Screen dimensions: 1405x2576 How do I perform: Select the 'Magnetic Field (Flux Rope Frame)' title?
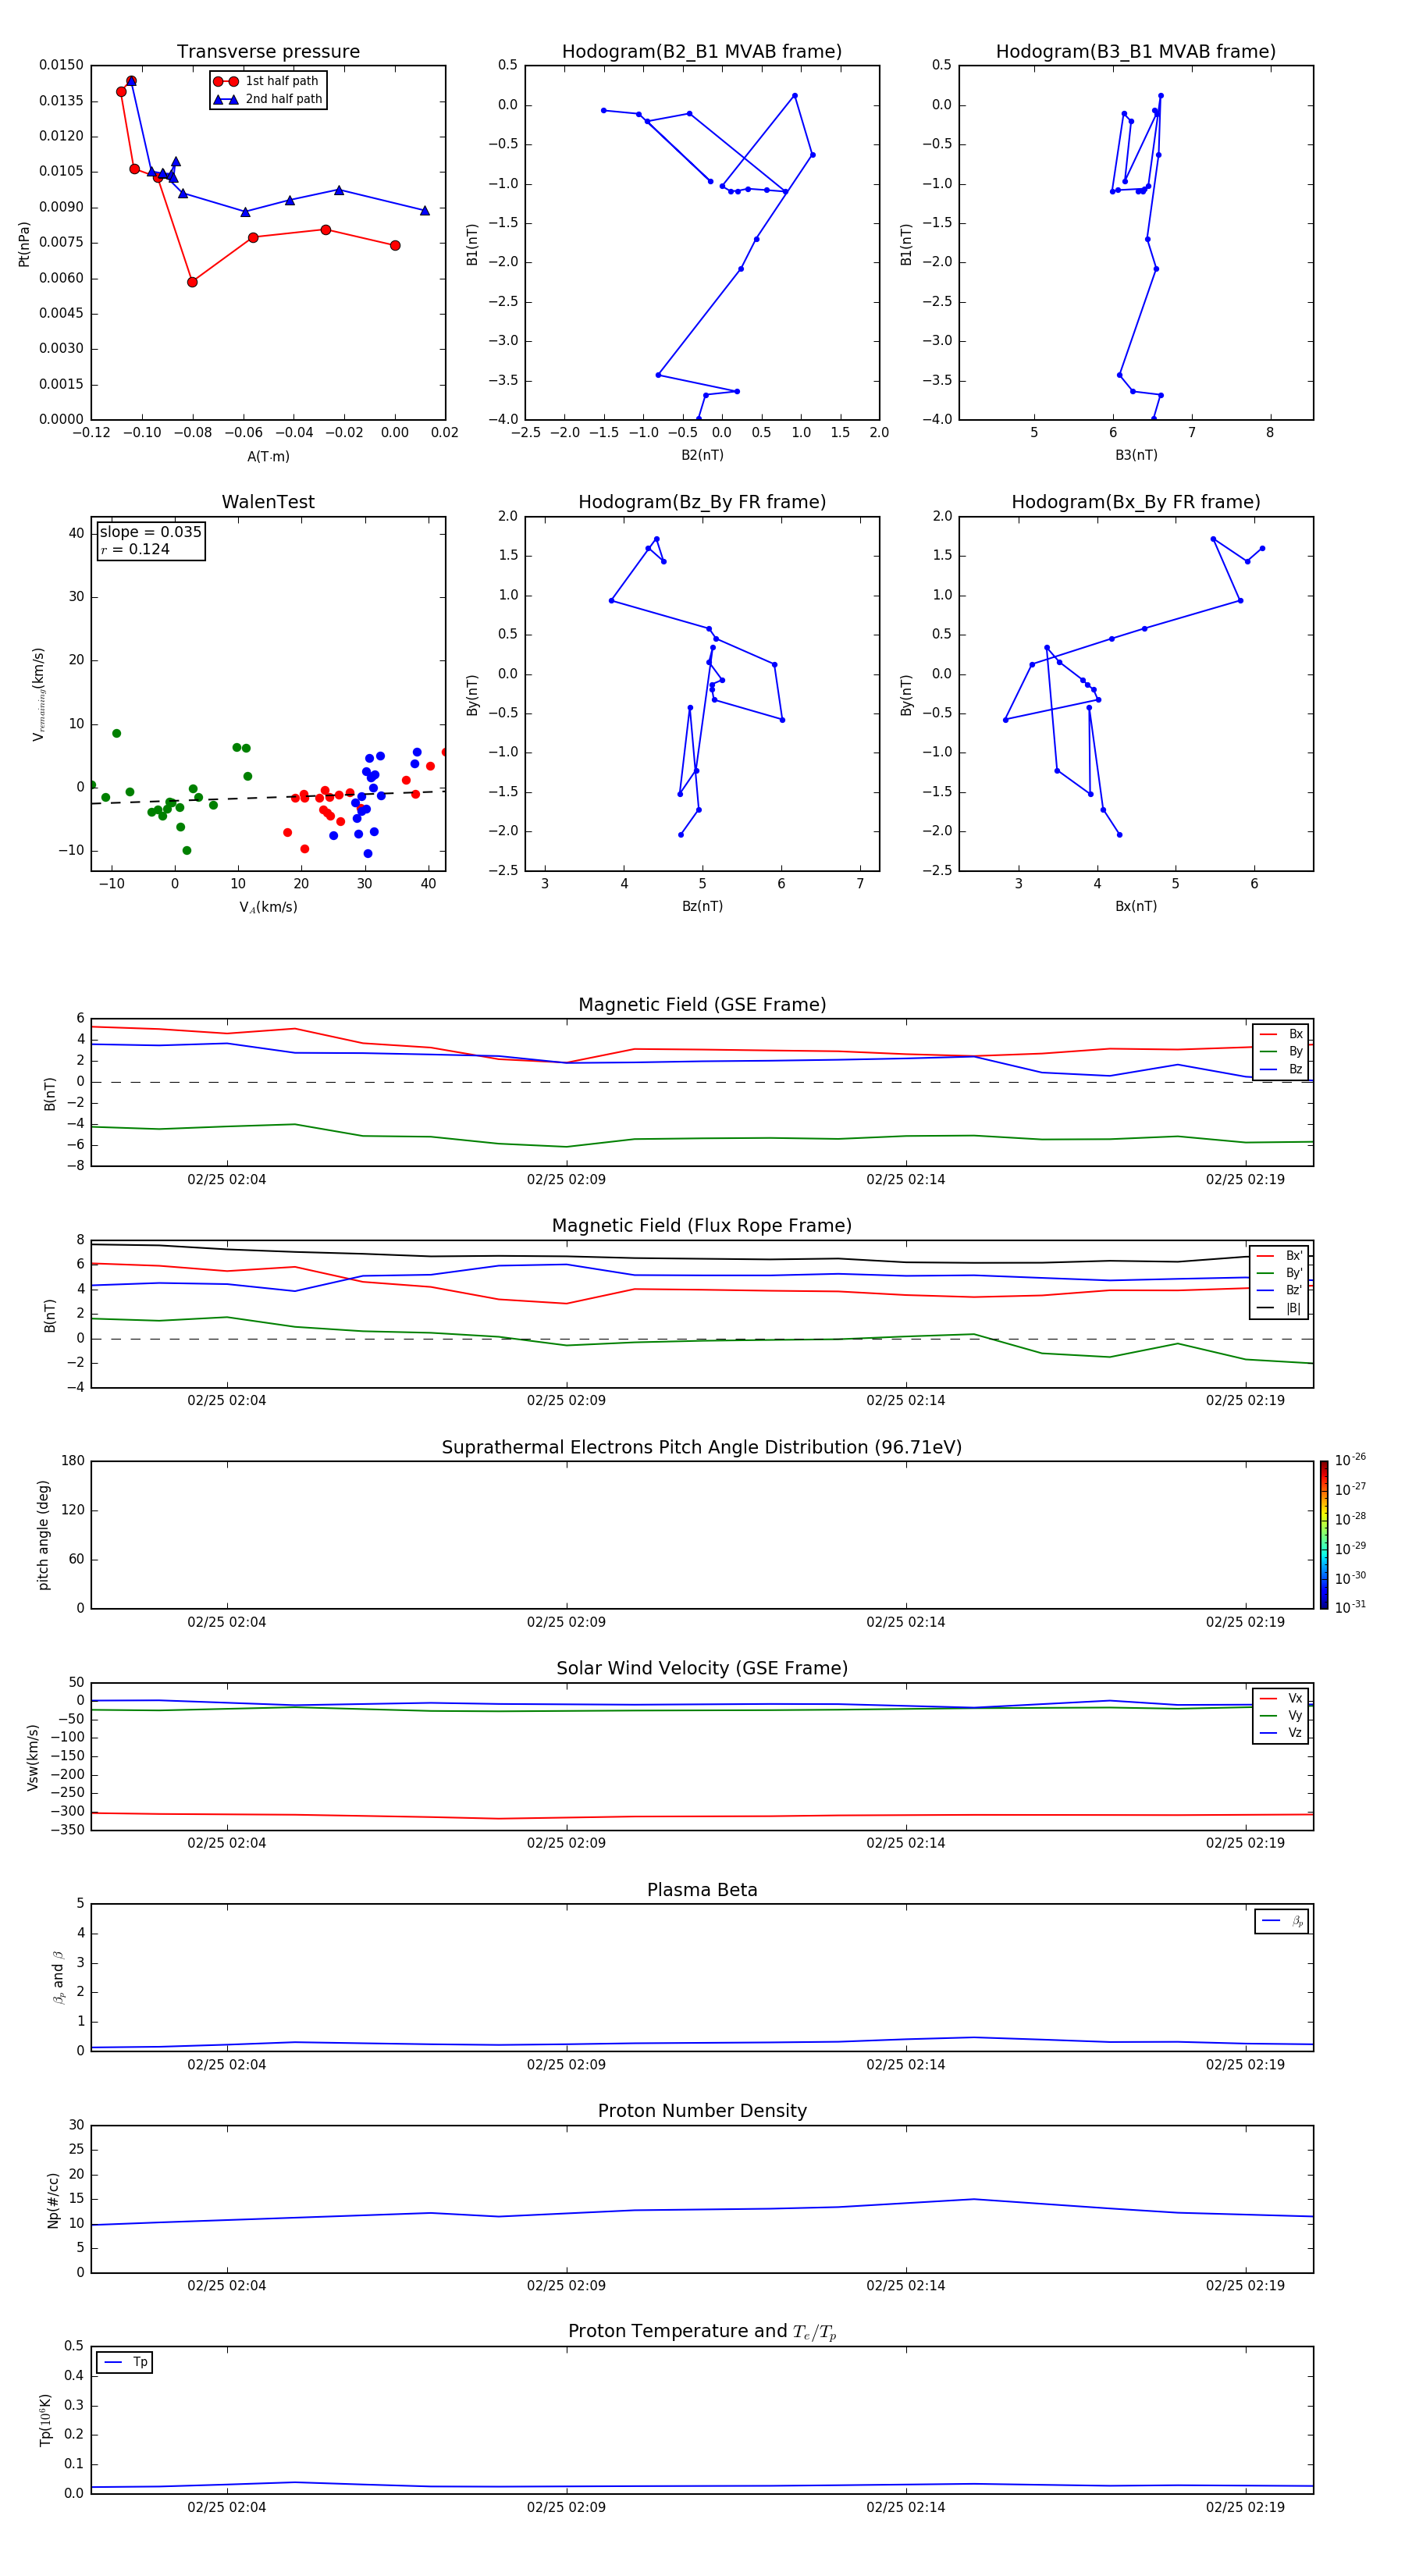[702, 1225]
